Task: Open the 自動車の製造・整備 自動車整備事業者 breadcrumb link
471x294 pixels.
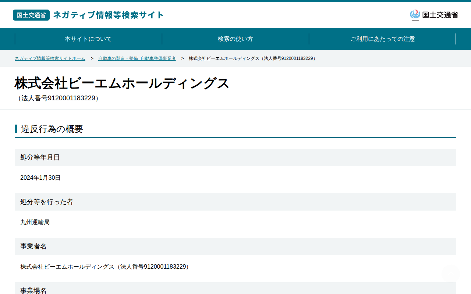Action: [137, 58]
